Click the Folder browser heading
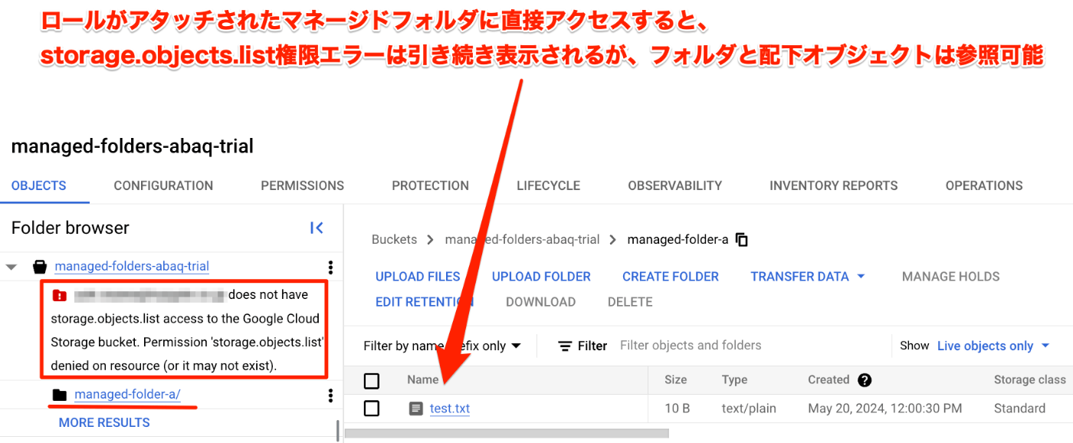 (x=71, y=228)
